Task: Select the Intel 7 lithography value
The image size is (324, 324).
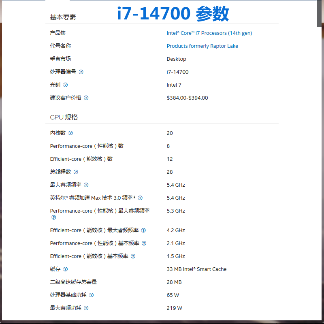Action: [174, 85]
